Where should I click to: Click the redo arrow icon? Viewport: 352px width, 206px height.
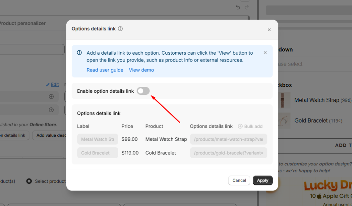pos(246,7)
